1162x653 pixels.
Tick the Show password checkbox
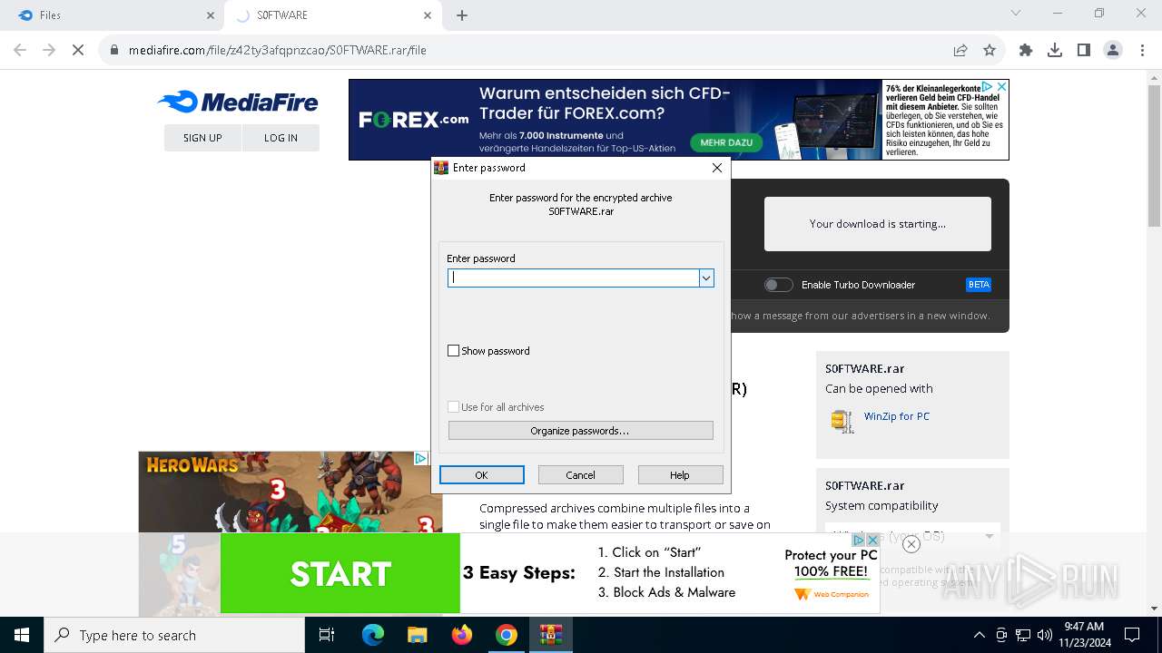point(454,351)
